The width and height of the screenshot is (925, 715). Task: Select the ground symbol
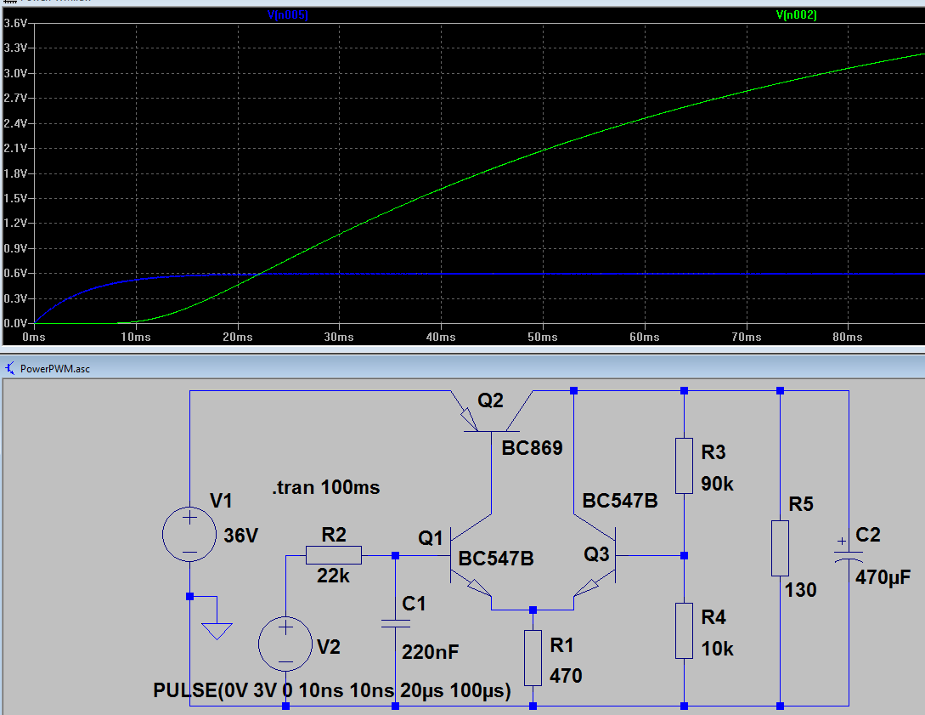[x=217, y=631]
